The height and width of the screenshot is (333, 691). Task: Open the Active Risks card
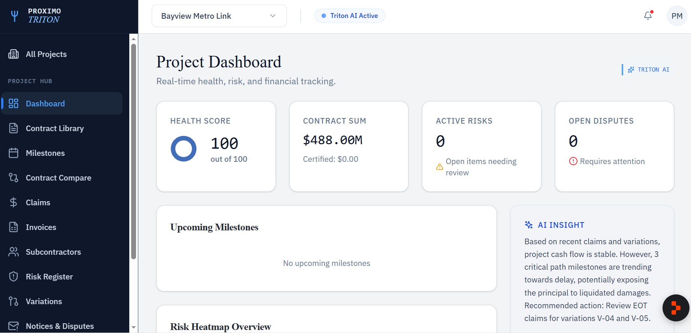(482, 146)
